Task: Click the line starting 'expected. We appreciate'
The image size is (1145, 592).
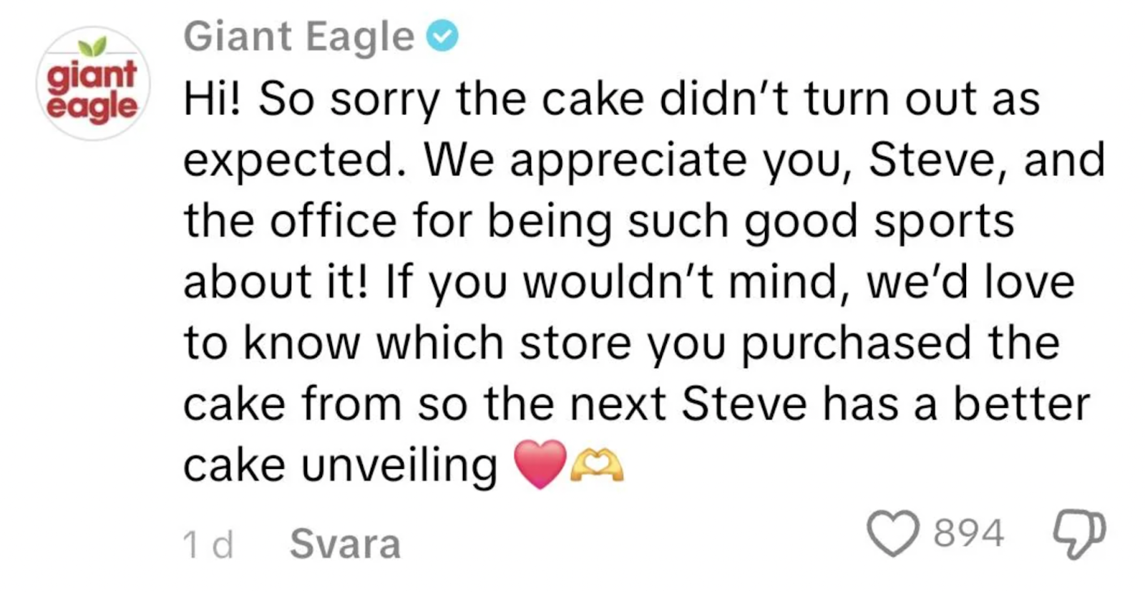Action: click(x=644, y=160)
